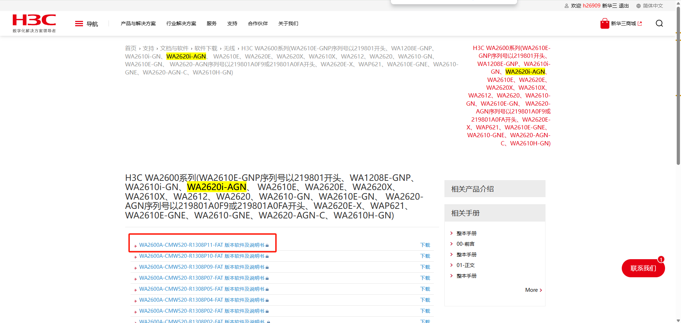Click lock icon on R1308P04-FAT entry
Image resolution: width=681 pixels, height=323 pixels.
pyautogui.click(x=267, y=300)
